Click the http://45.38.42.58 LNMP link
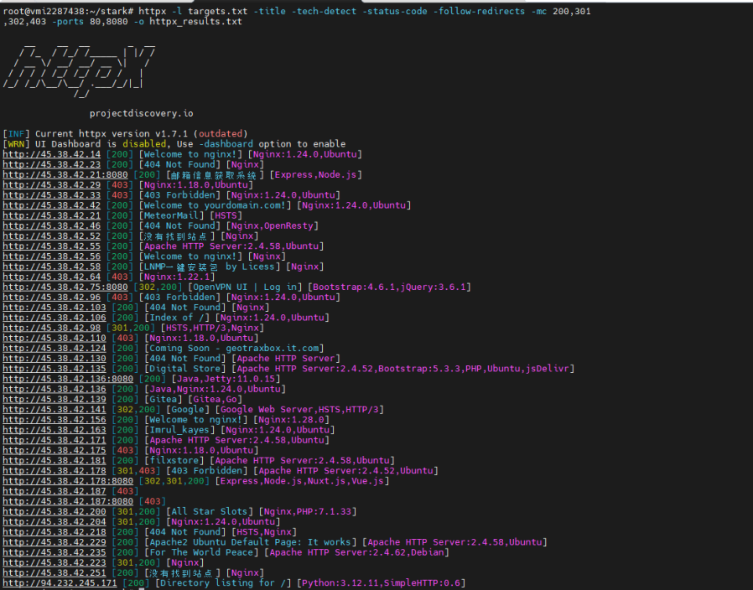 pos(52,267)
